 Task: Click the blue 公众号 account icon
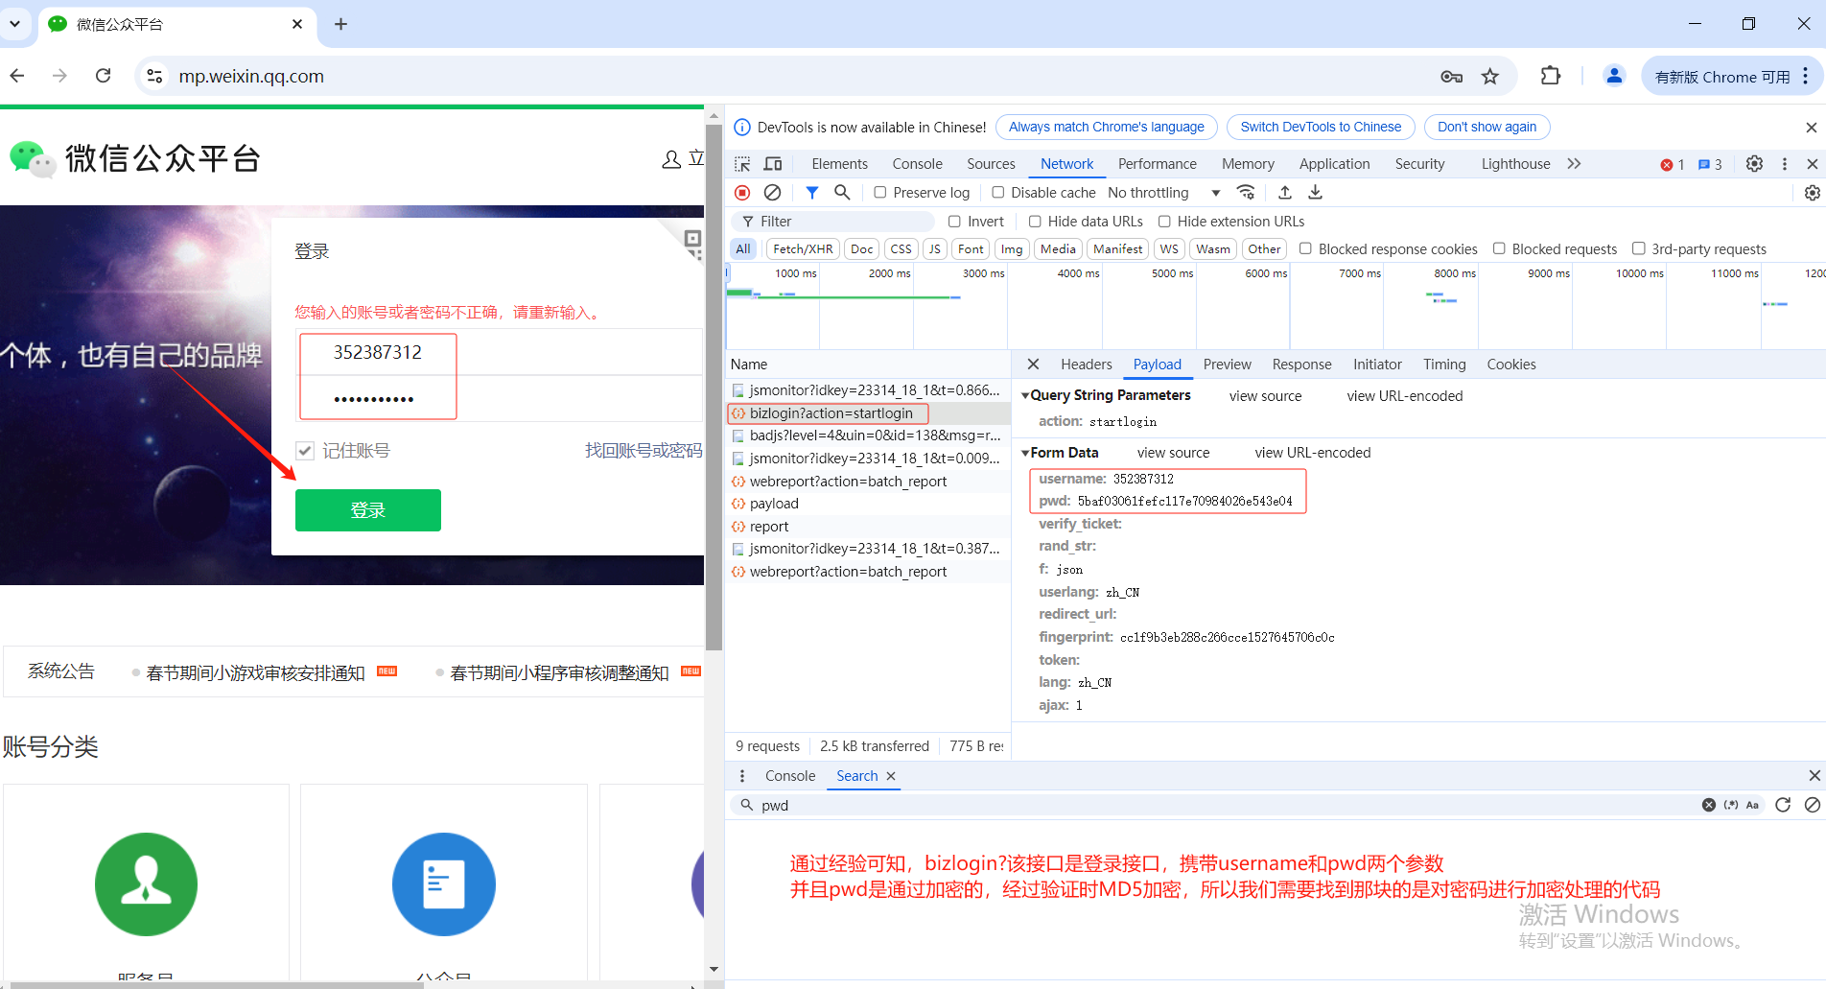point(444,884)
